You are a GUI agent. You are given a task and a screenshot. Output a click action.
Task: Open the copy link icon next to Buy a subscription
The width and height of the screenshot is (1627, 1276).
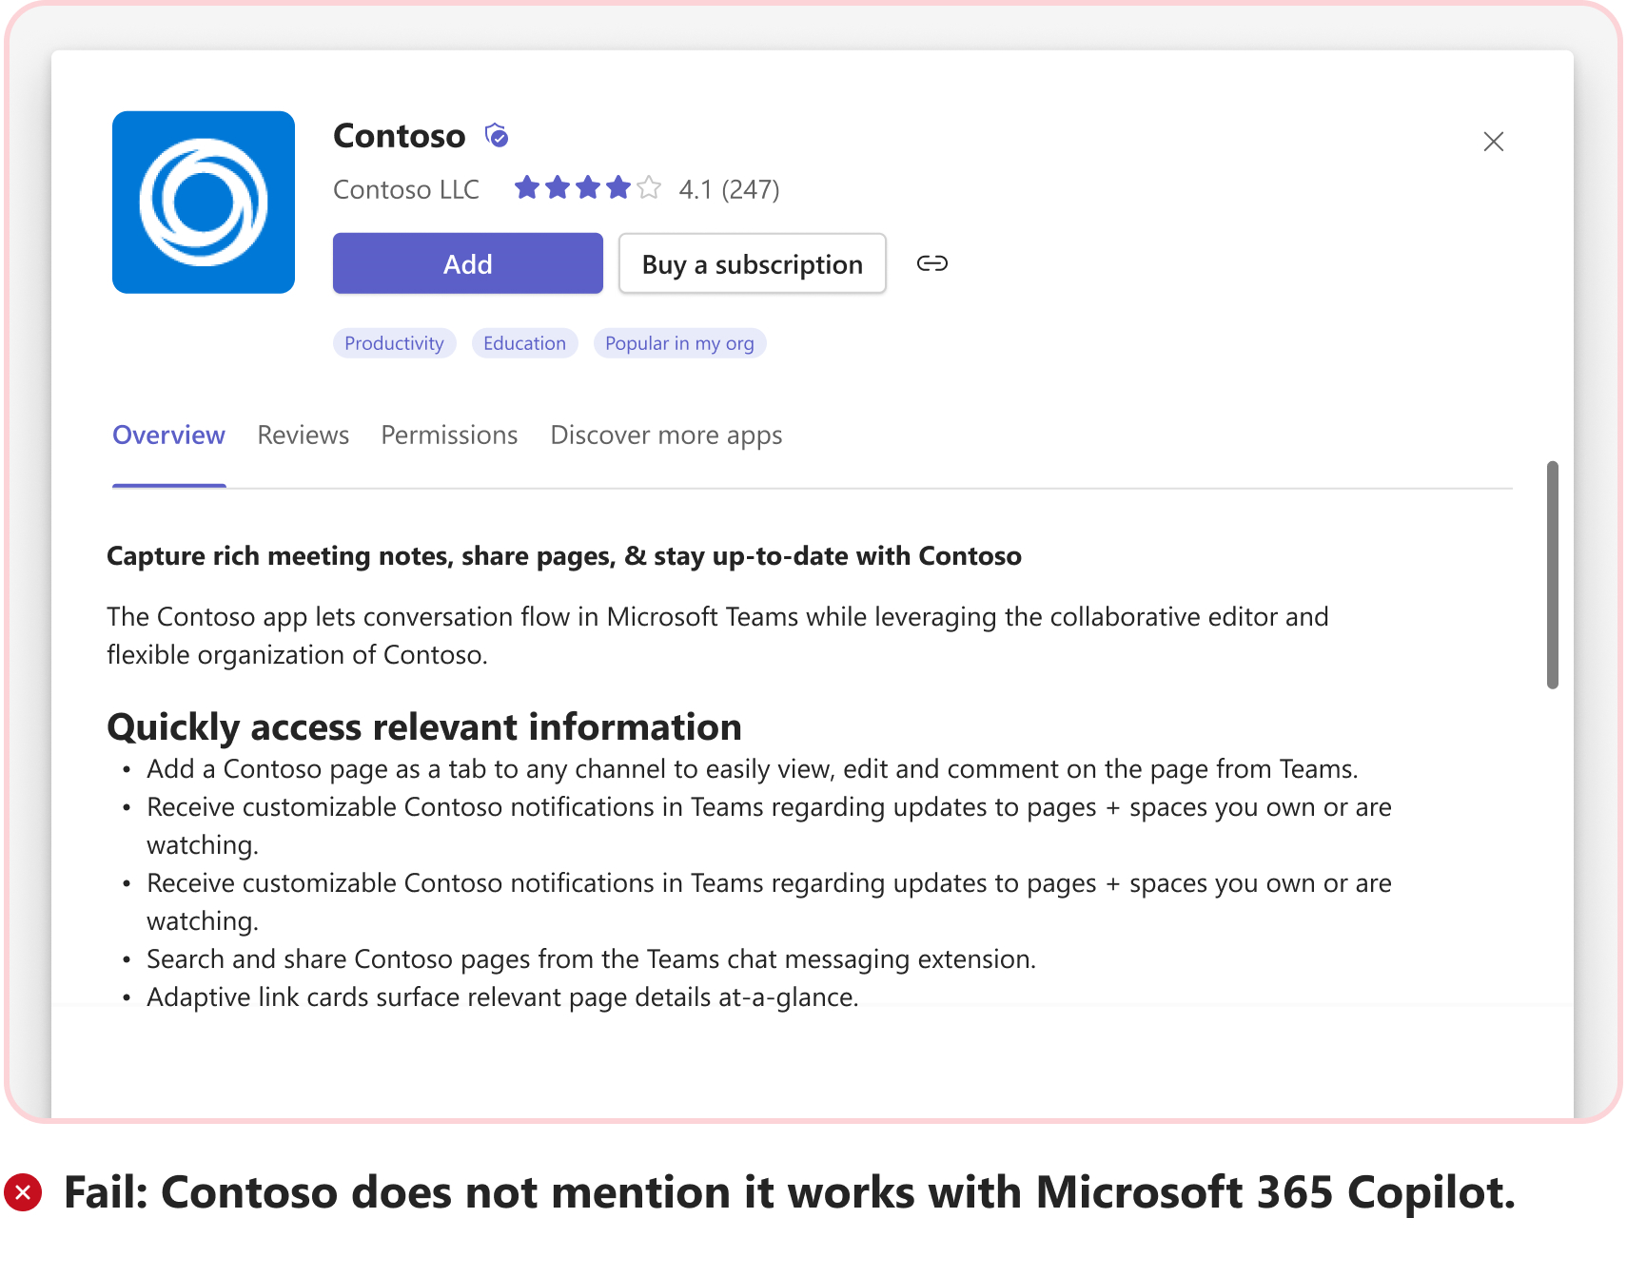[x=932, y=263]
